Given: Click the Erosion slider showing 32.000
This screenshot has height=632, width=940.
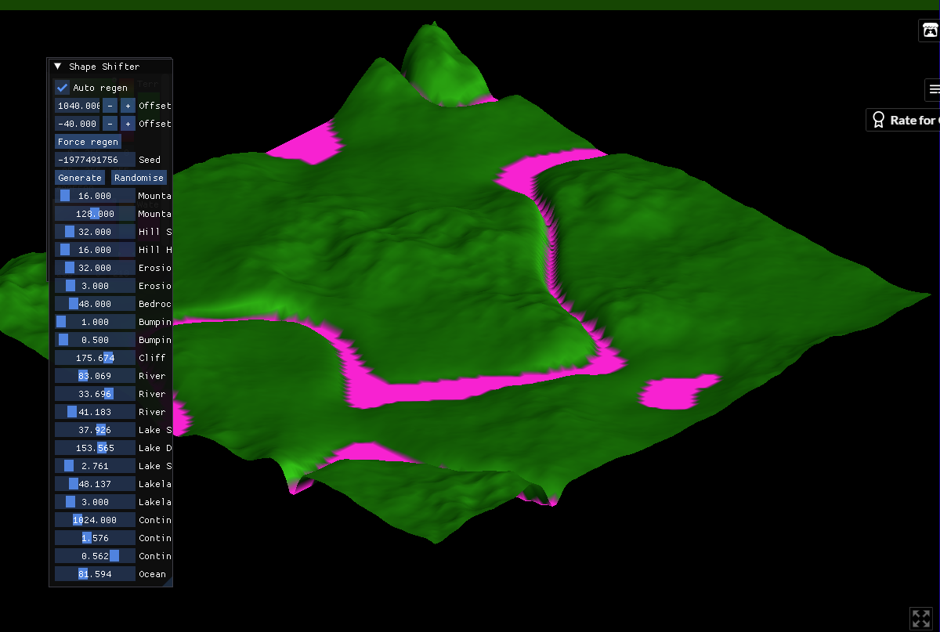Looking at the screenshot, I should (x=95, y=268).
